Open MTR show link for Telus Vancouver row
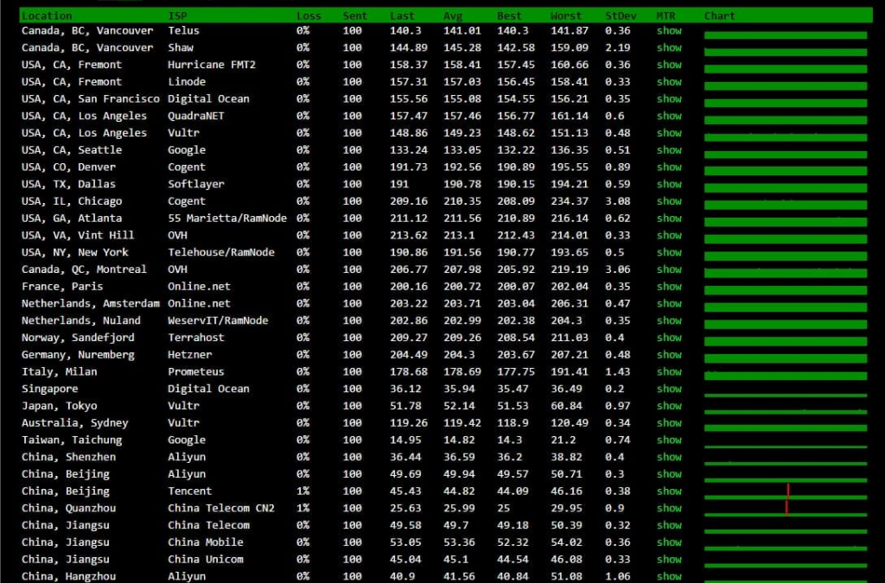 click(x=669, y=31)
